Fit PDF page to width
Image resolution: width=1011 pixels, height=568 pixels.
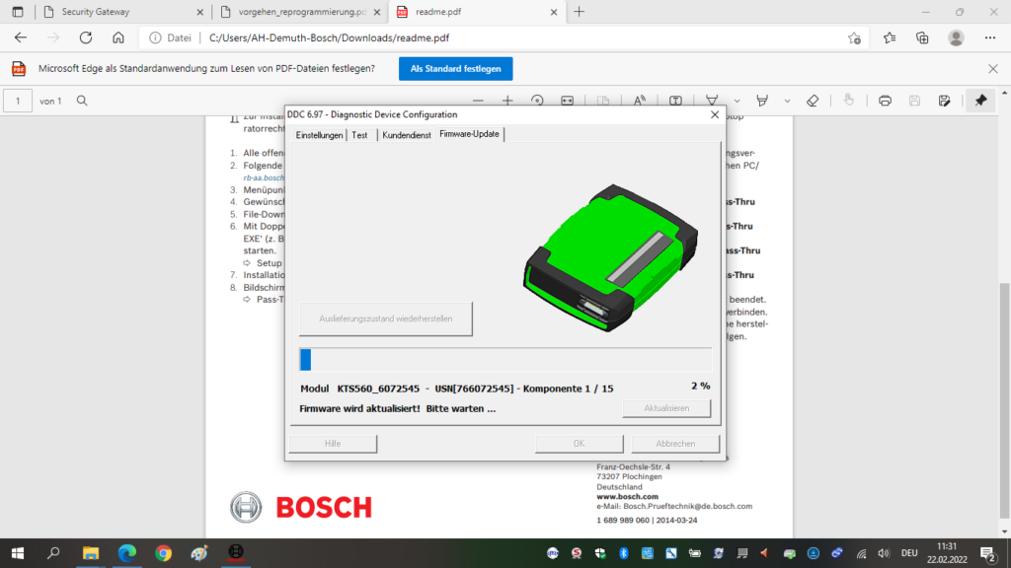click(567, 102)
